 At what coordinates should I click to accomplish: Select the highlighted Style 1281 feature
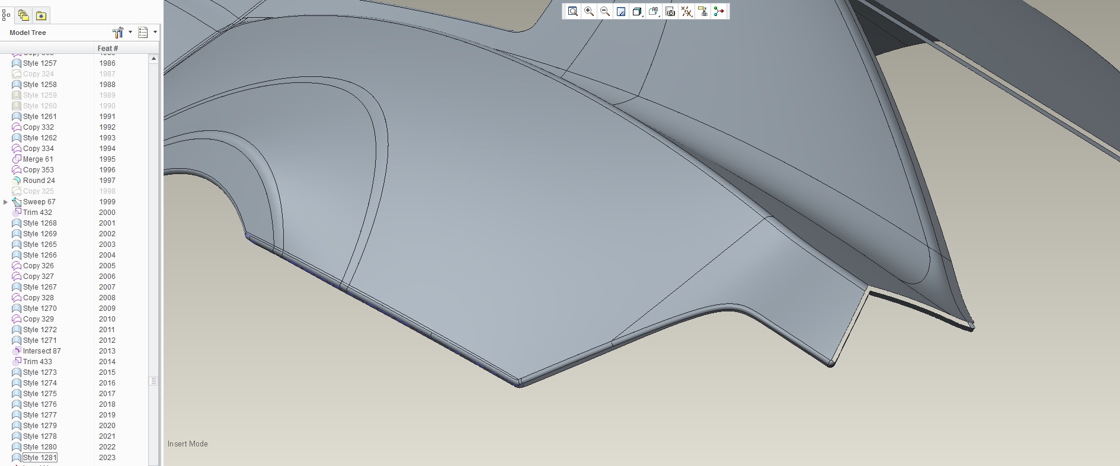coord(40,458)
